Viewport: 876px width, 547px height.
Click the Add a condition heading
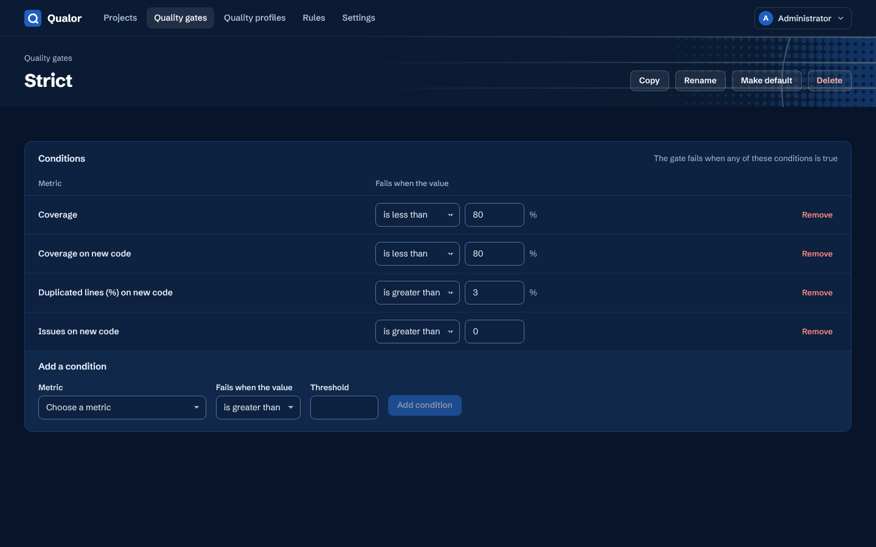pos(72,366)
